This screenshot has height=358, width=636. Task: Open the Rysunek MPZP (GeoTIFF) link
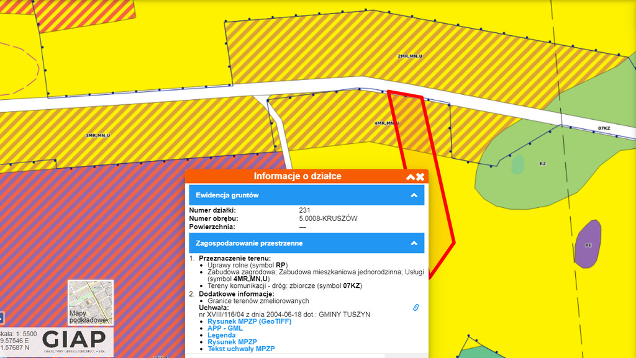click(x=249, y=321)
